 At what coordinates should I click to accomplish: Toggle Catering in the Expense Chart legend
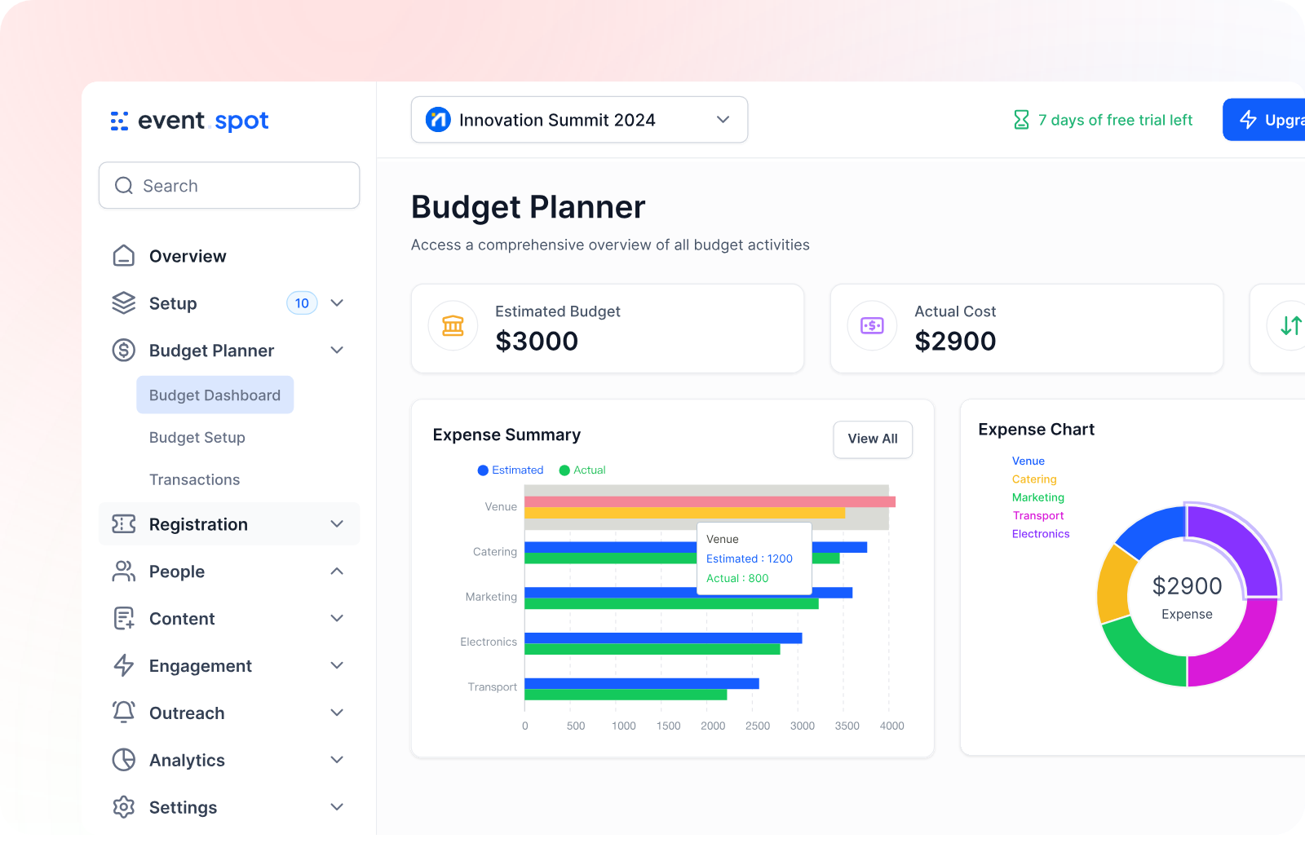tap(1034, 479)
